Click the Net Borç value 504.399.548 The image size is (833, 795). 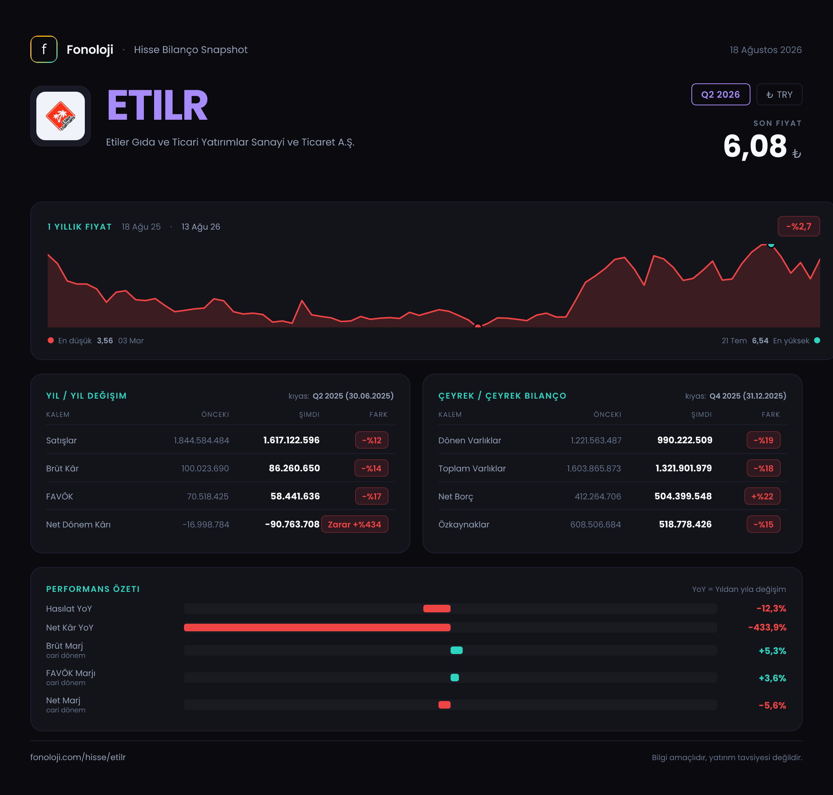pos(683,496)
